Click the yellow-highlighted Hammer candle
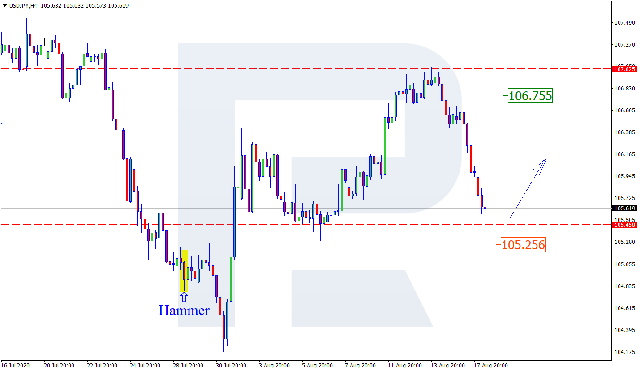The image size is (640, 371). (x=184, y=270)
